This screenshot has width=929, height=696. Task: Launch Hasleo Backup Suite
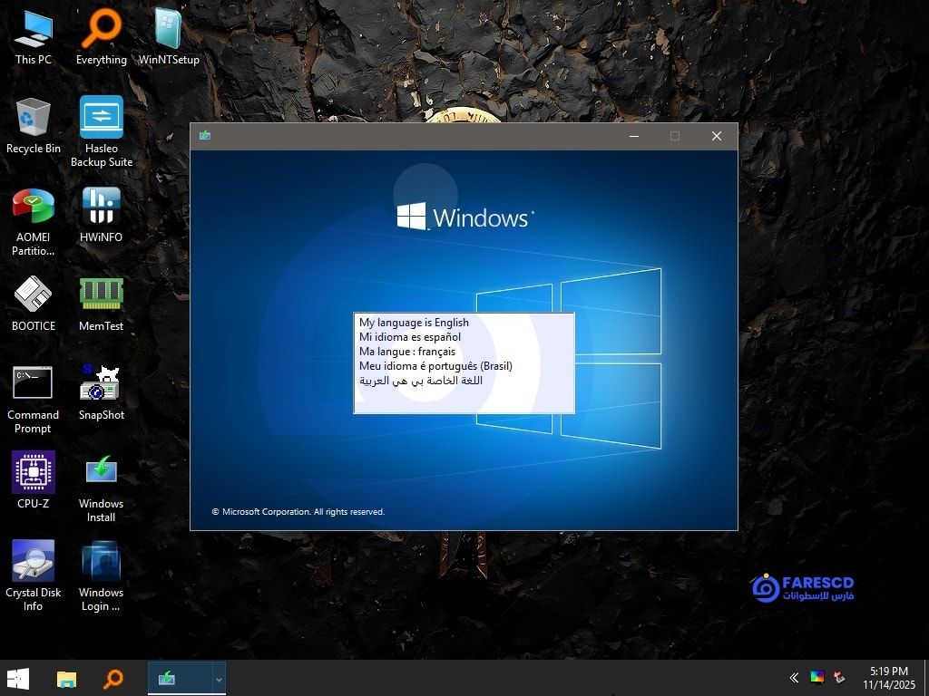[x=101, y=118]
